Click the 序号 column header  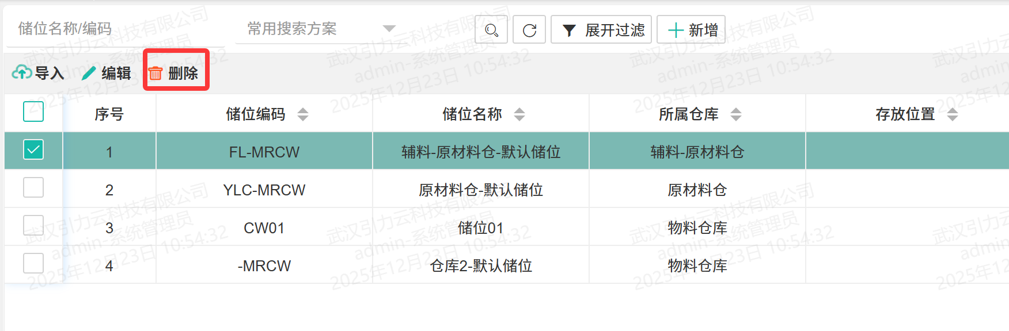pos(109,114)
